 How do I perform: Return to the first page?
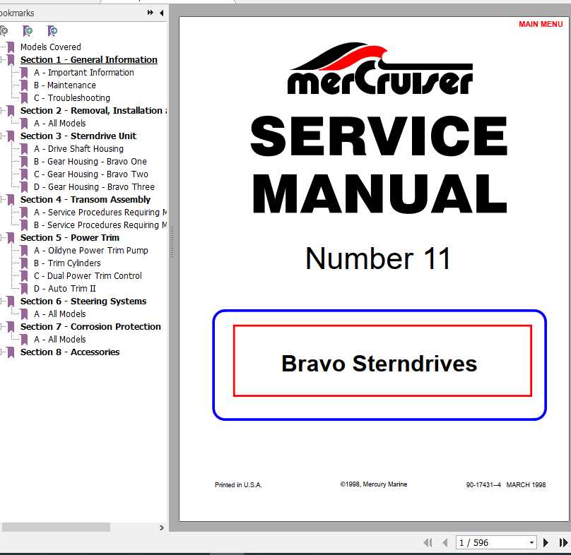coord(428,542)
